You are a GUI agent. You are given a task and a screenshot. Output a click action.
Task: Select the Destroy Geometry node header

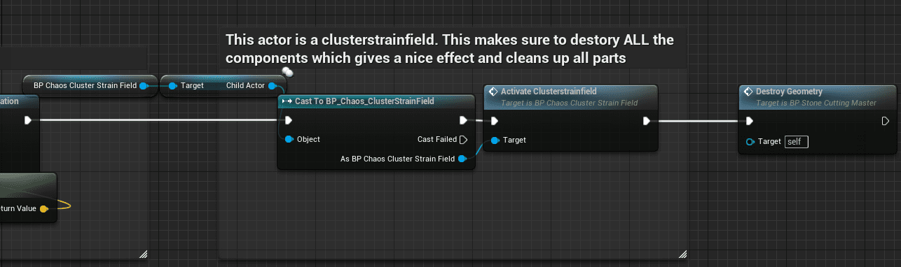(x=818, y=96)
